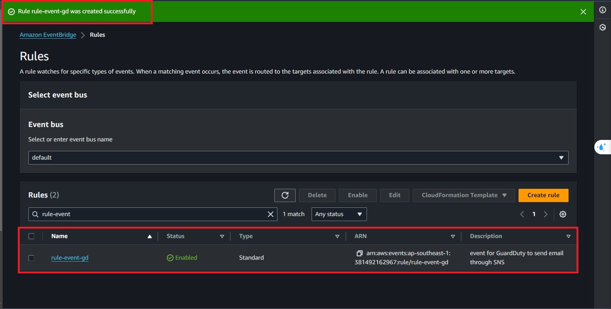
Task: Copy the rule ARN with copy icon
Action: [x=359, y=253]
